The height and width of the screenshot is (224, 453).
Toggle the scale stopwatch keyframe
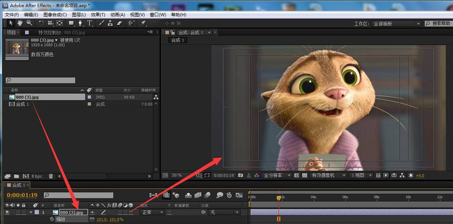click(x=52, y=219)
